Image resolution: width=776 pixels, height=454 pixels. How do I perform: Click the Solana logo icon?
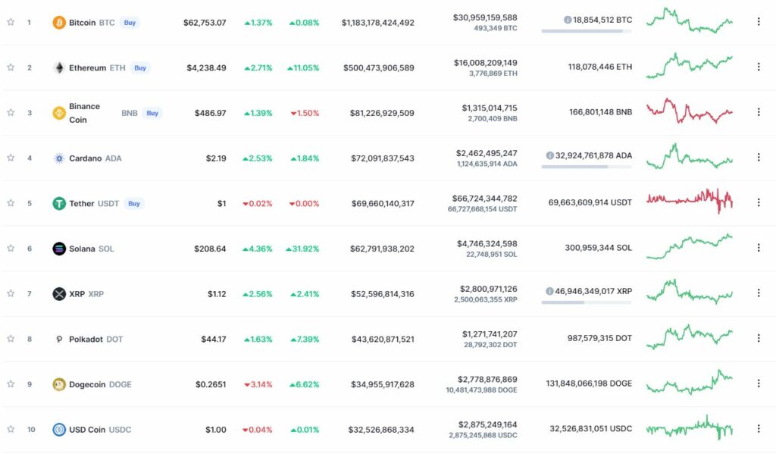[58, 249]
